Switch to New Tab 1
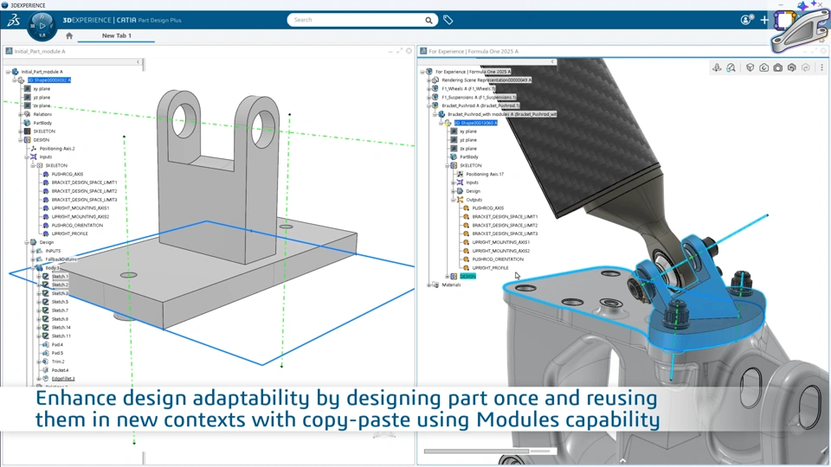This screenshot has height=467, width=831. [x=117, y=35]
